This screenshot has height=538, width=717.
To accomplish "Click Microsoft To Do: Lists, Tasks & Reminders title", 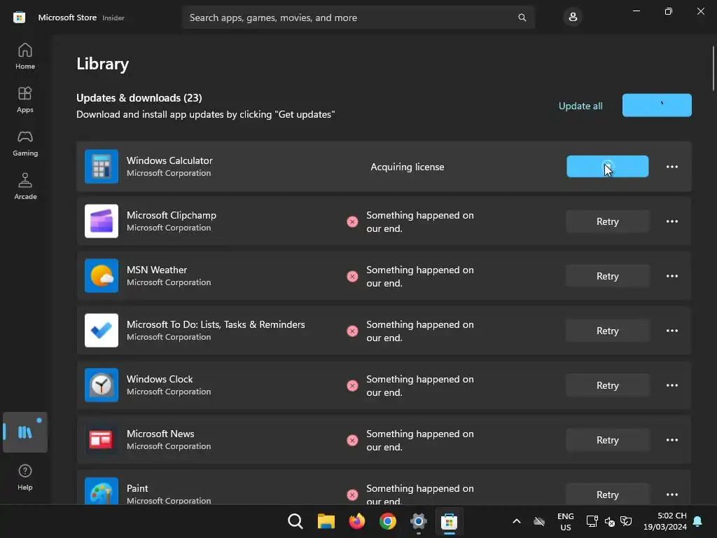I will point(216,324).
